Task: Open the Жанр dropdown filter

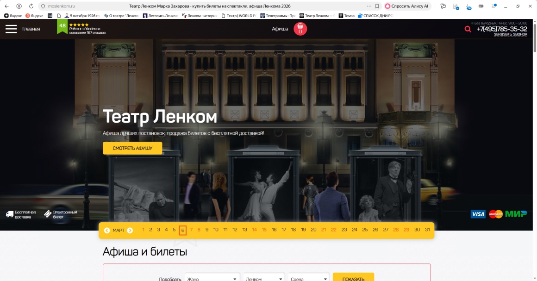Action: (x=212, y=279)
